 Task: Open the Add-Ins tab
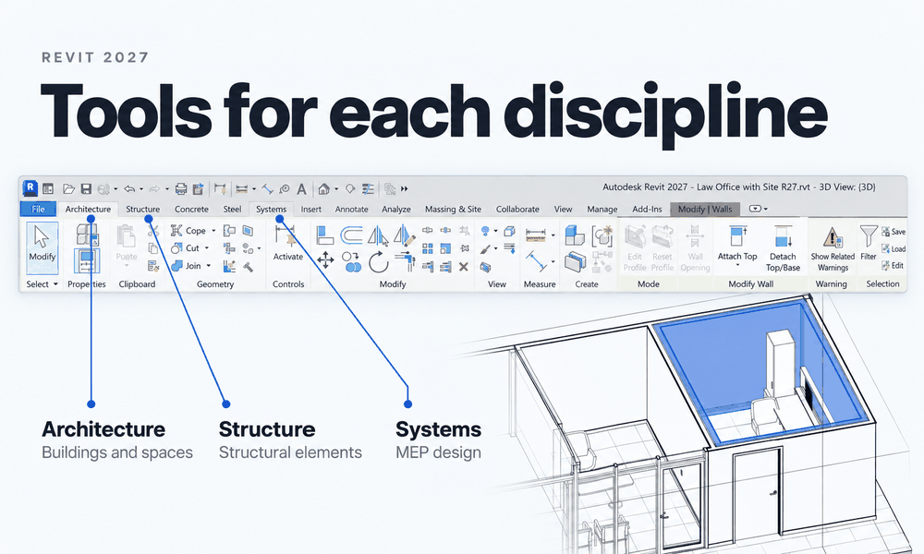pyautogui.click(x=647, y=209)
